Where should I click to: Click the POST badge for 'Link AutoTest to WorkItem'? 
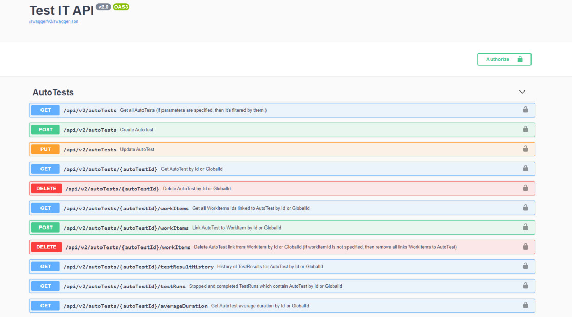[x=46, y=228]
